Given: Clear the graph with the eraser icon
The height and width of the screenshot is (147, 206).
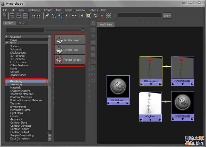Looking at the screenshot, I should 47,16.
